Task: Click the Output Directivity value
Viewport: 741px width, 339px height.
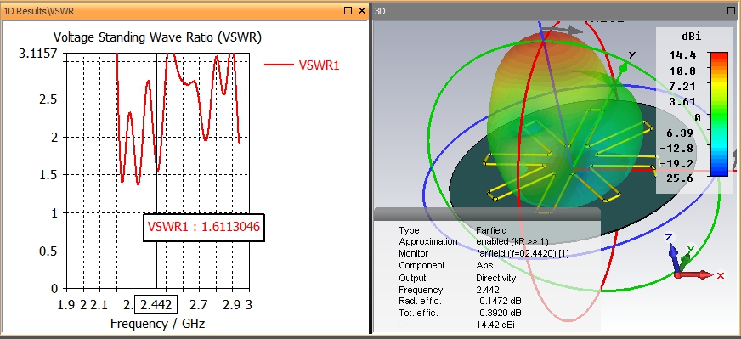Action: pyautogui.click(x=495, y=278)
